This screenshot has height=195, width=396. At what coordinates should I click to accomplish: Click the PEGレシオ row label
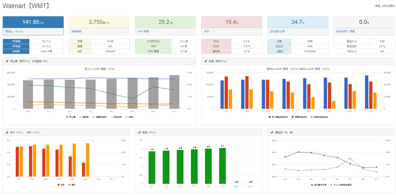352,51
